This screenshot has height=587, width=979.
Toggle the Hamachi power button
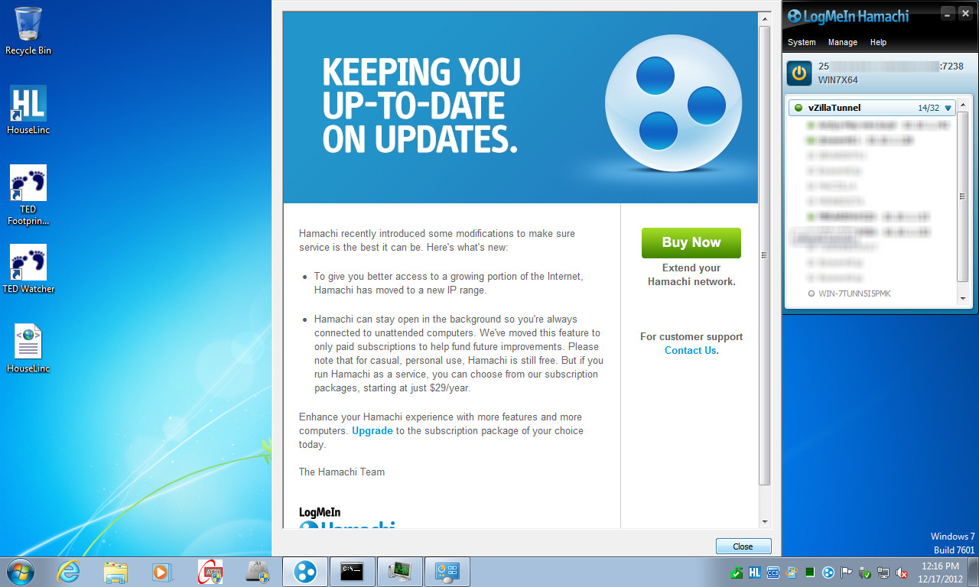pyautogui.click(x=799, y=73)
